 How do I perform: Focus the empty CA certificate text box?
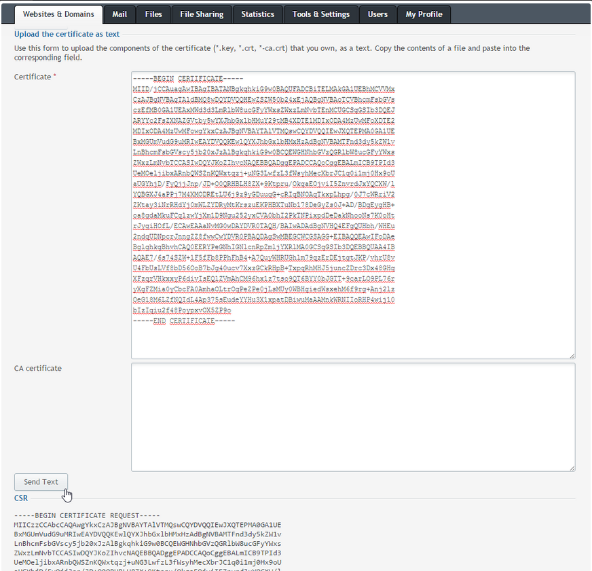[x=353, y=417]
